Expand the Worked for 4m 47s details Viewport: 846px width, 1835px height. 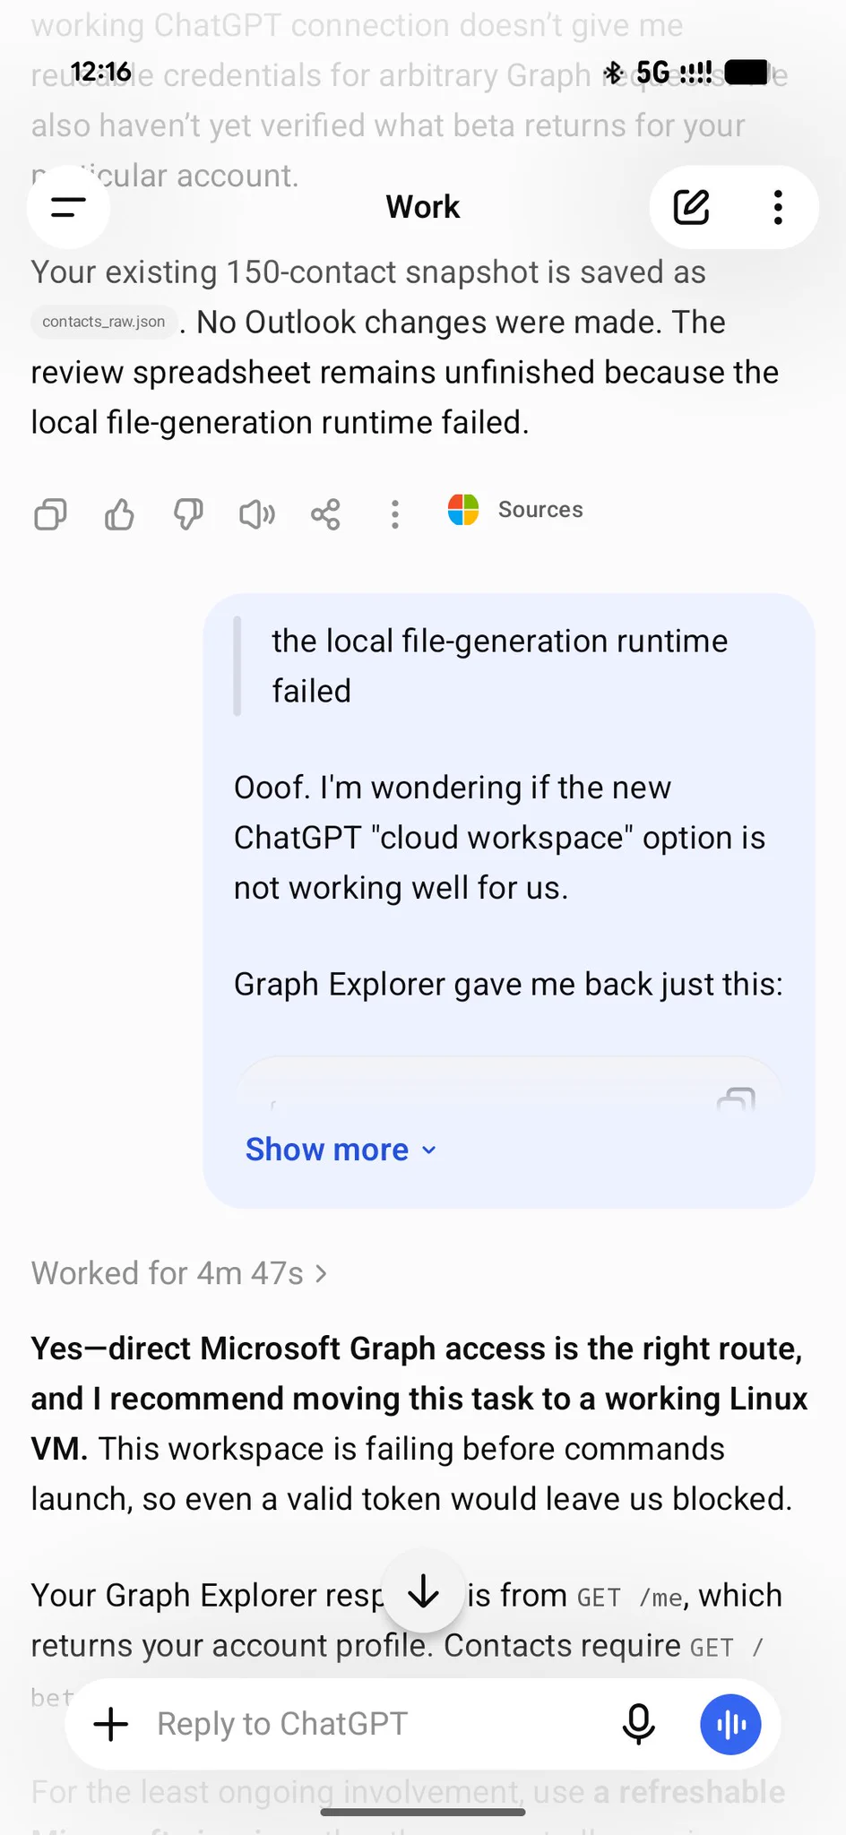pyautogui.click(x=179, y=1273)
